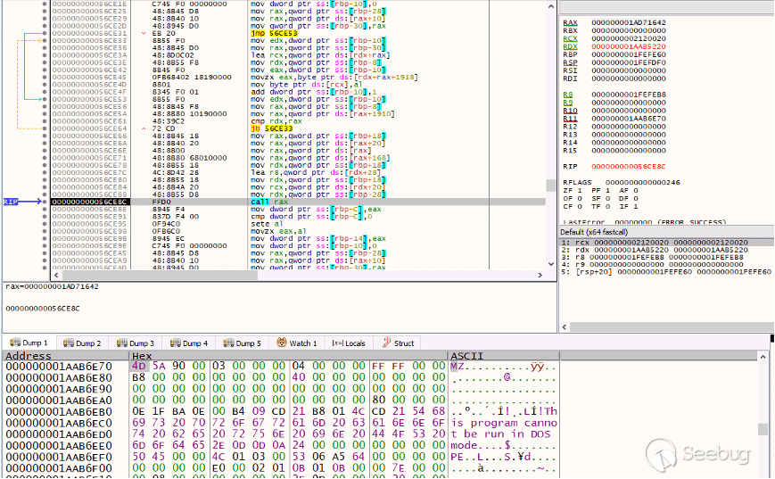This screenshot has width=775, height=479.
Task: Click the disassembly scroll-up arrow
Action: tap(551, 6)
